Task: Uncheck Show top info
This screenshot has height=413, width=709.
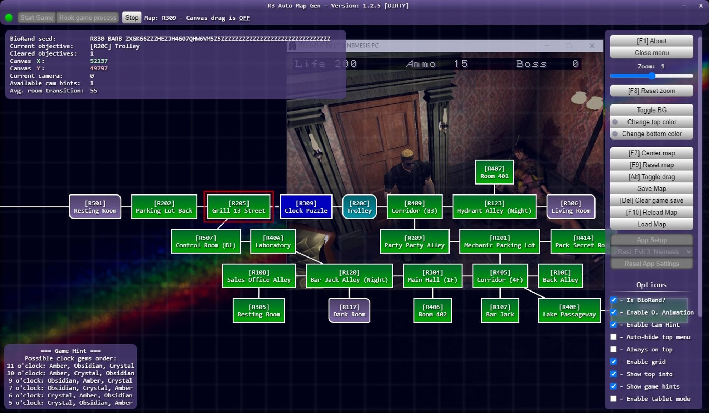Action: (x=614, y=374)
